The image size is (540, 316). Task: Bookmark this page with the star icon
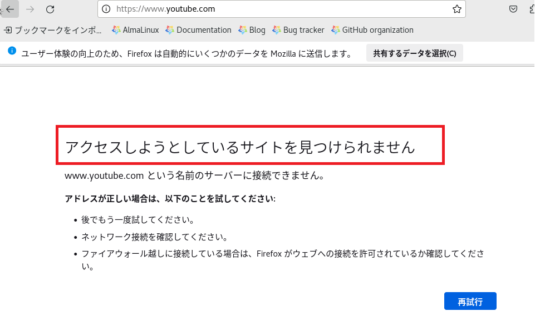[x=456, y=9]
